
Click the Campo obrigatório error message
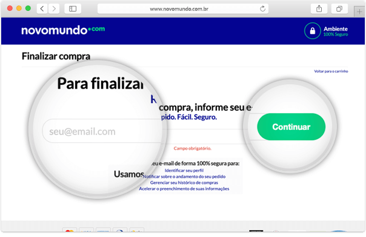(x=192, y=149)
